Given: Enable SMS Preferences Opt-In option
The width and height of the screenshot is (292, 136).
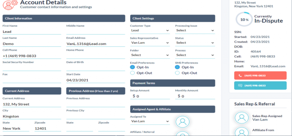Looking at the screenshot, I should [177, 67].
